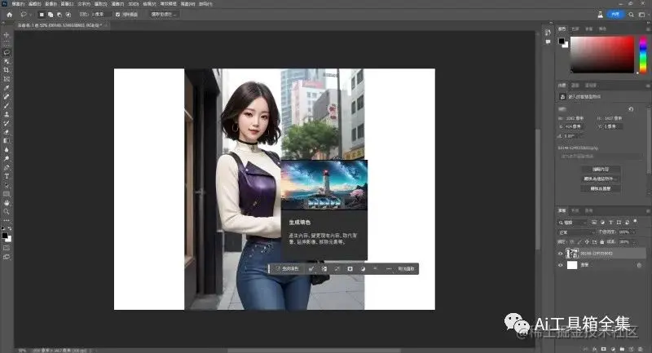This screenshot has height=353, width=652.
Task: Toggle lock all on layer
Action: [601, 241]
